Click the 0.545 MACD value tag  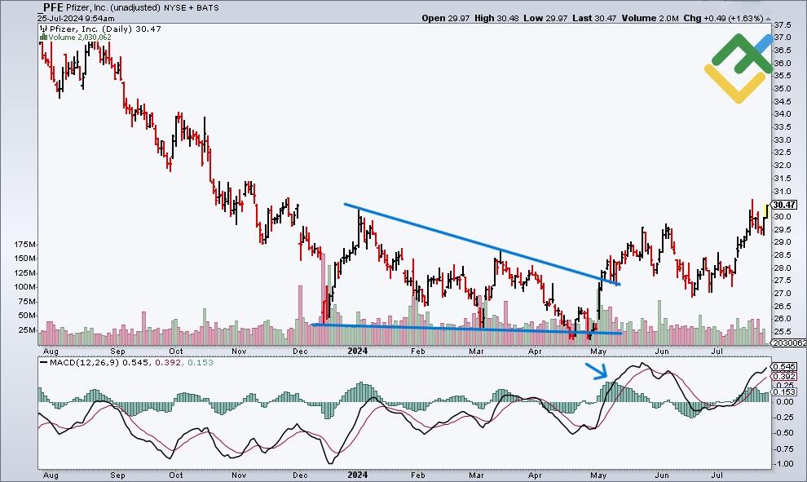(783, 367)
